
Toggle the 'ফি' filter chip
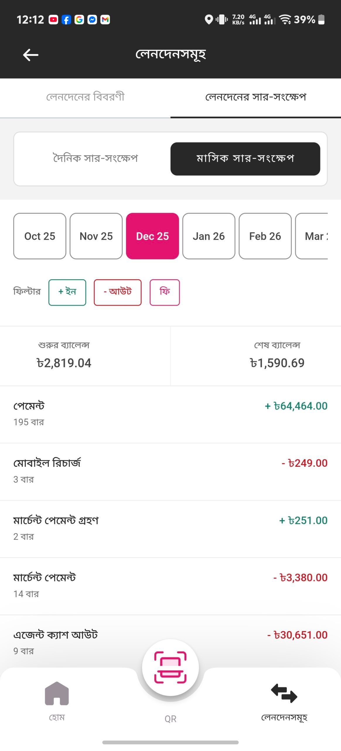coord(165,292)
